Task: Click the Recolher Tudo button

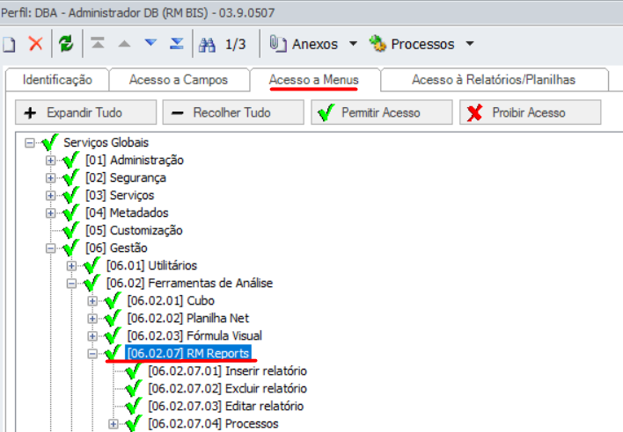Action: click(233, 112)
